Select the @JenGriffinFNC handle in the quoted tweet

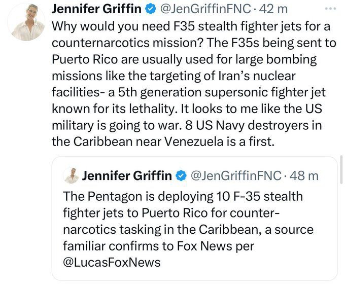coord(235,176)
